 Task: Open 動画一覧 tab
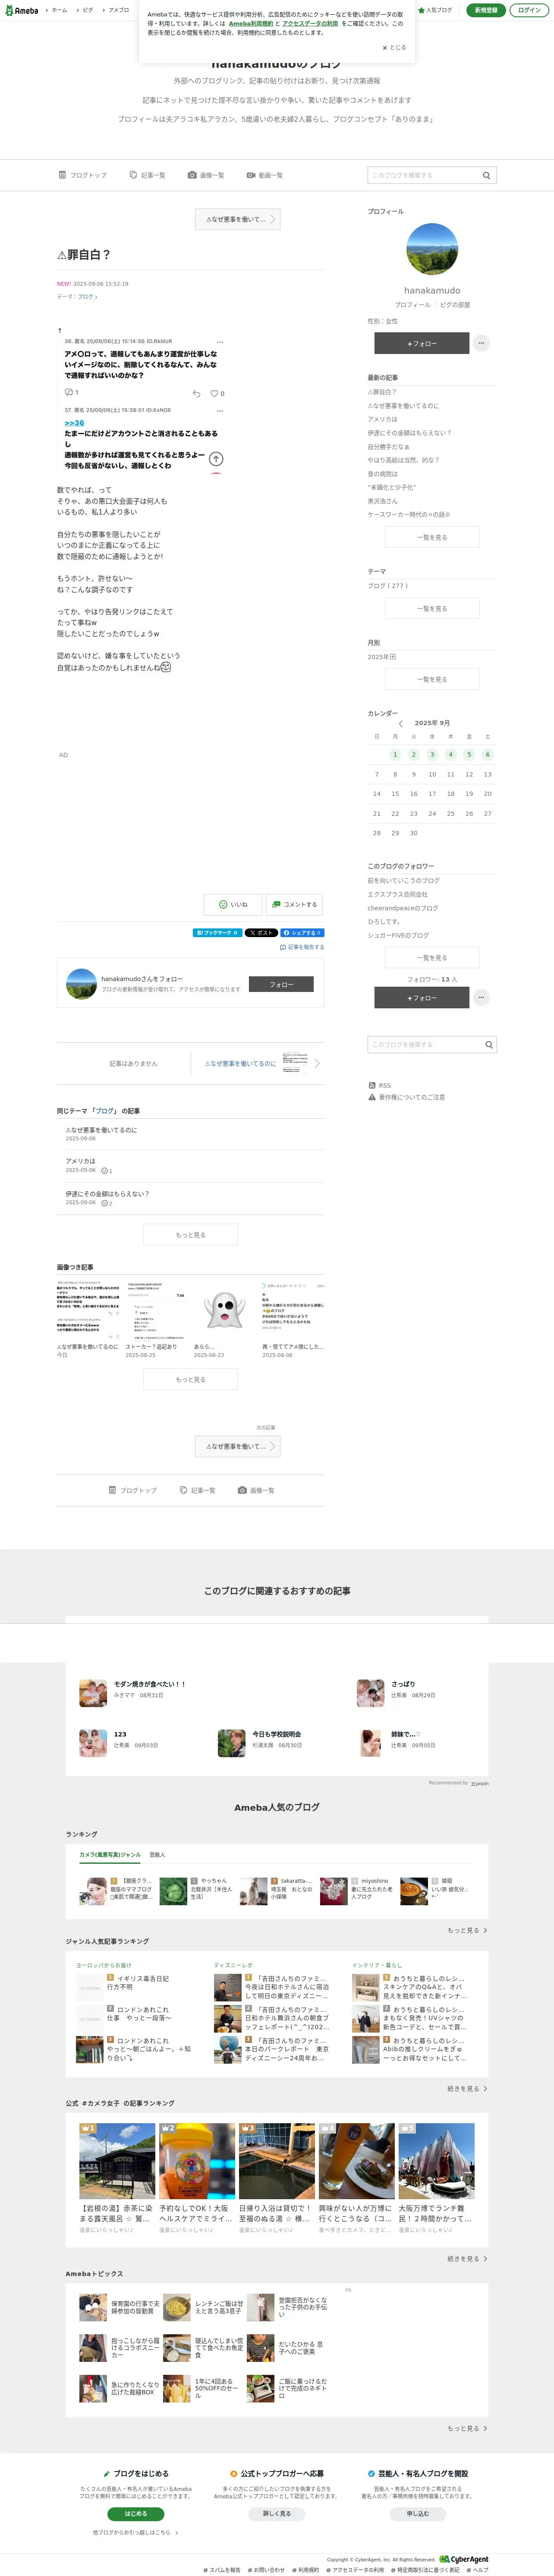(265, 175)
